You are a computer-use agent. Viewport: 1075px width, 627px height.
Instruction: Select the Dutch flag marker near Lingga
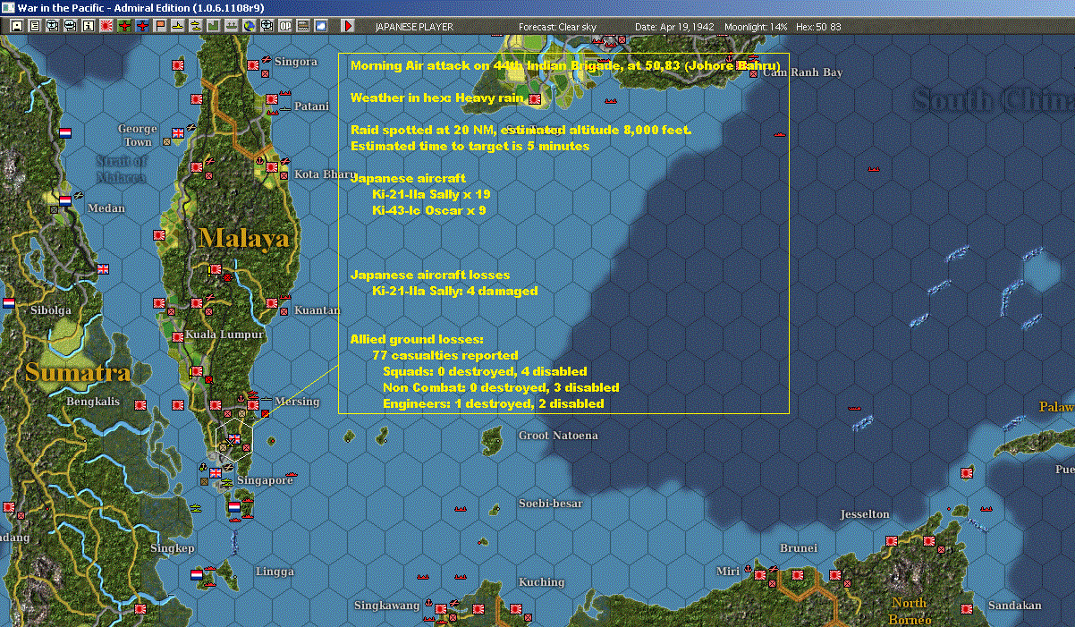(x=196, y=575)
